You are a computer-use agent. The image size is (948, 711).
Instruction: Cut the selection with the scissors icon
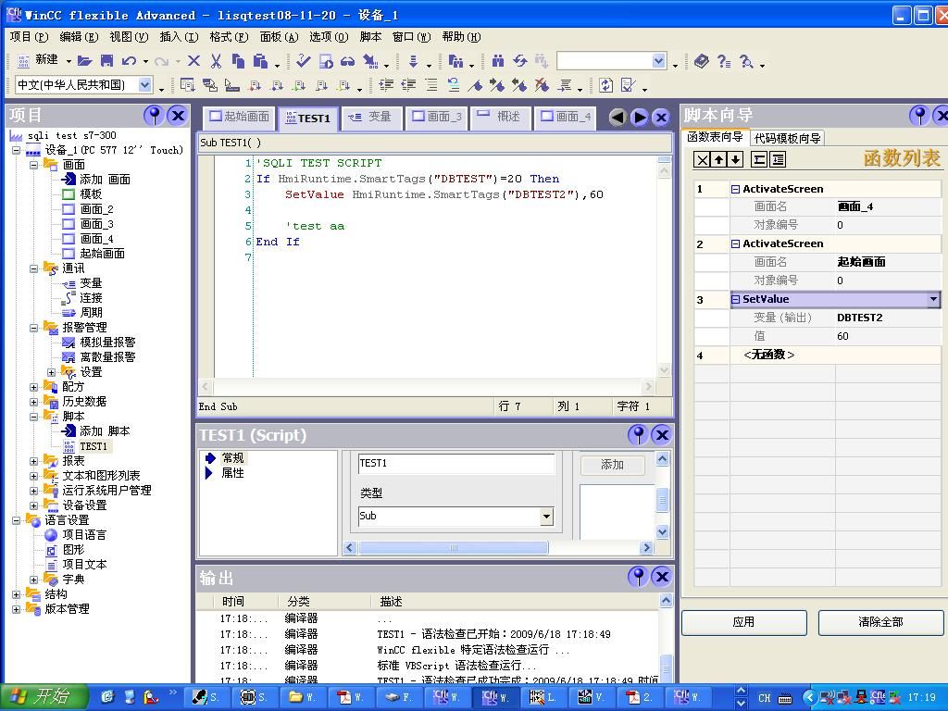pos(216,61)
